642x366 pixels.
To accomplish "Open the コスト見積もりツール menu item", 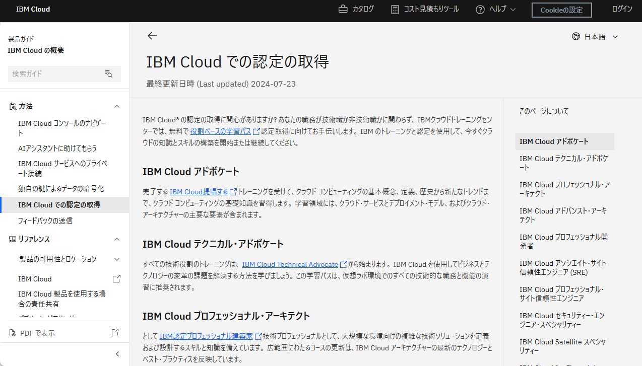I will 425,9.
